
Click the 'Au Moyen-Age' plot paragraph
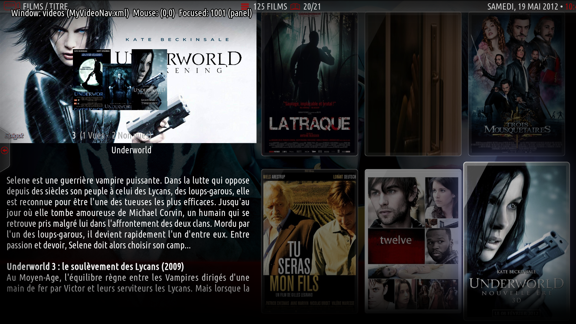[x=128, y=283]
